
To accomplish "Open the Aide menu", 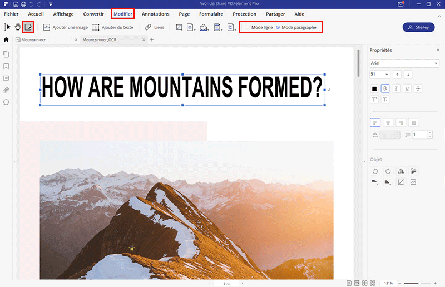I will pyautogui.click(x=299, y=14).
